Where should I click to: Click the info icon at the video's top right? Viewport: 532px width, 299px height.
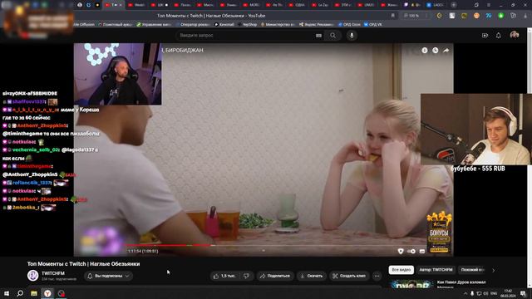click(x=425, y=50)
